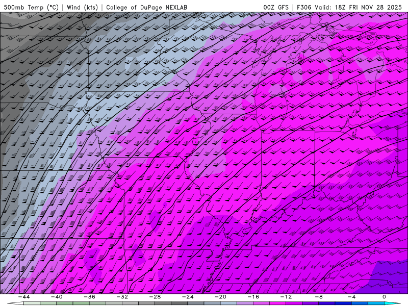Click the -12 color scale label
Screen dimensions: 408x306
[x=286, y=297]
